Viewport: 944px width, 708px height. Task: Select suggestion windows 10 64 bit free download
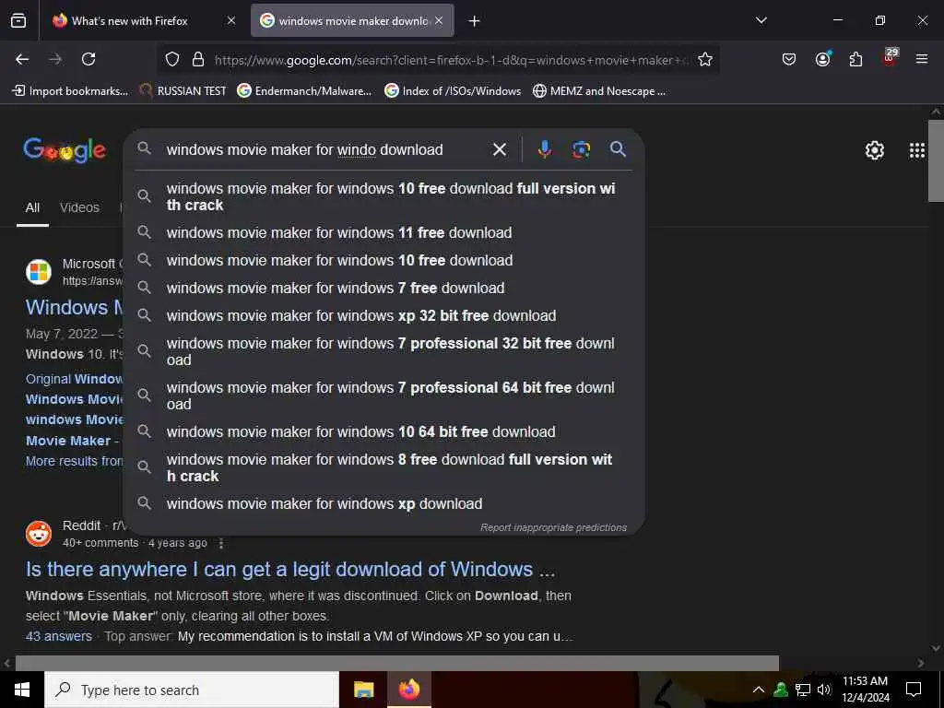(x=383, y=431)
